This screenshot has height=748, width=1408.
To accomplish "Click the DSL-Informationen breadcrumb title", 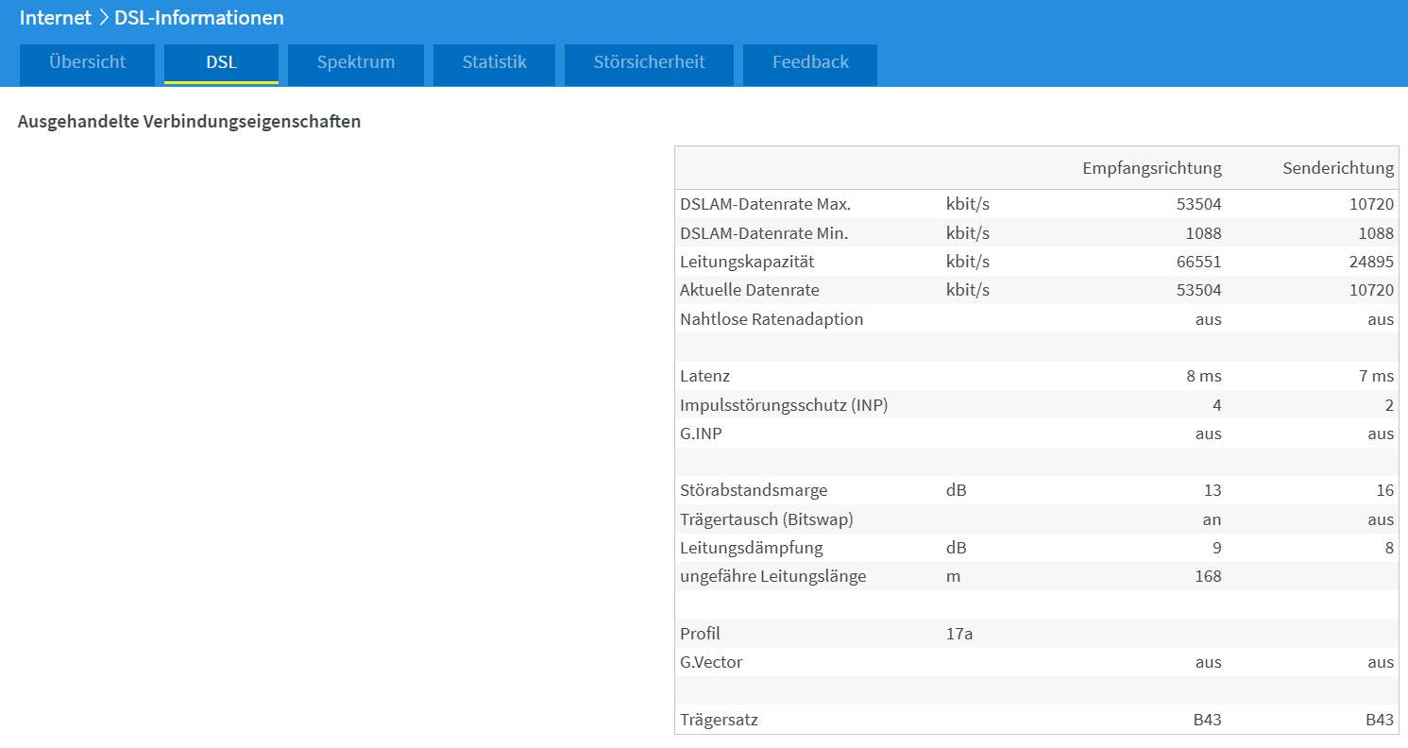I will pyautogui.click(x=199, y=18).
